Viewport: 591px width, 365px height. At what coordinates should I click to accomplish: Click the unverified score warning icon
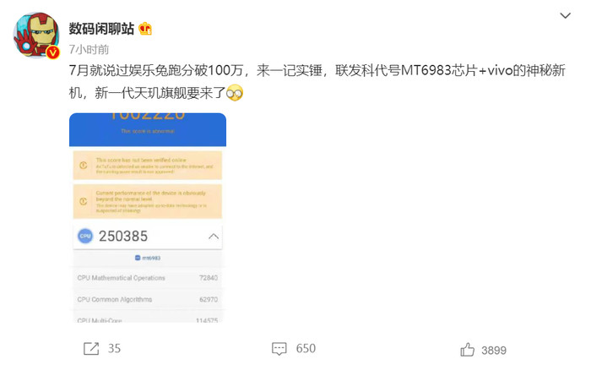pyautogui.click(x=84, y=165)
